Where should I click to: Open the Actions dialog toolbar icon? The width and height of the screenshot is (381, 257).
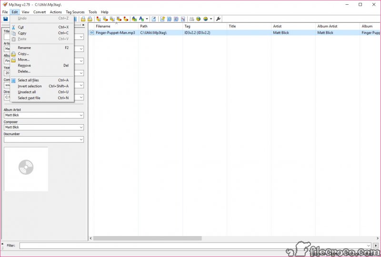click(x=134, y=19)
